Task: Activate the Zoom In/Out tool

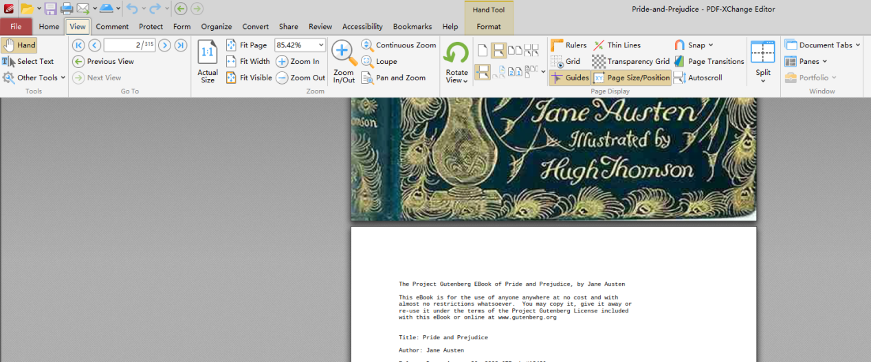Action: click(344, 61)
